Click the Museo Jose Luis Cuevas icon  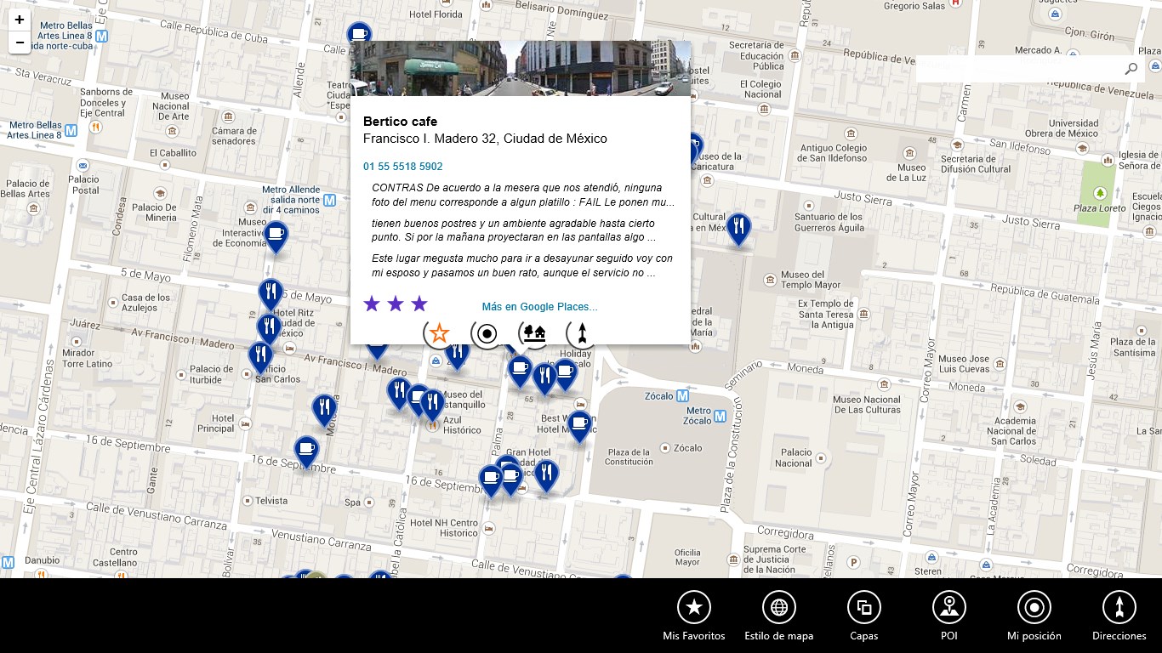pyautogui.click(x=1000, y=364)
